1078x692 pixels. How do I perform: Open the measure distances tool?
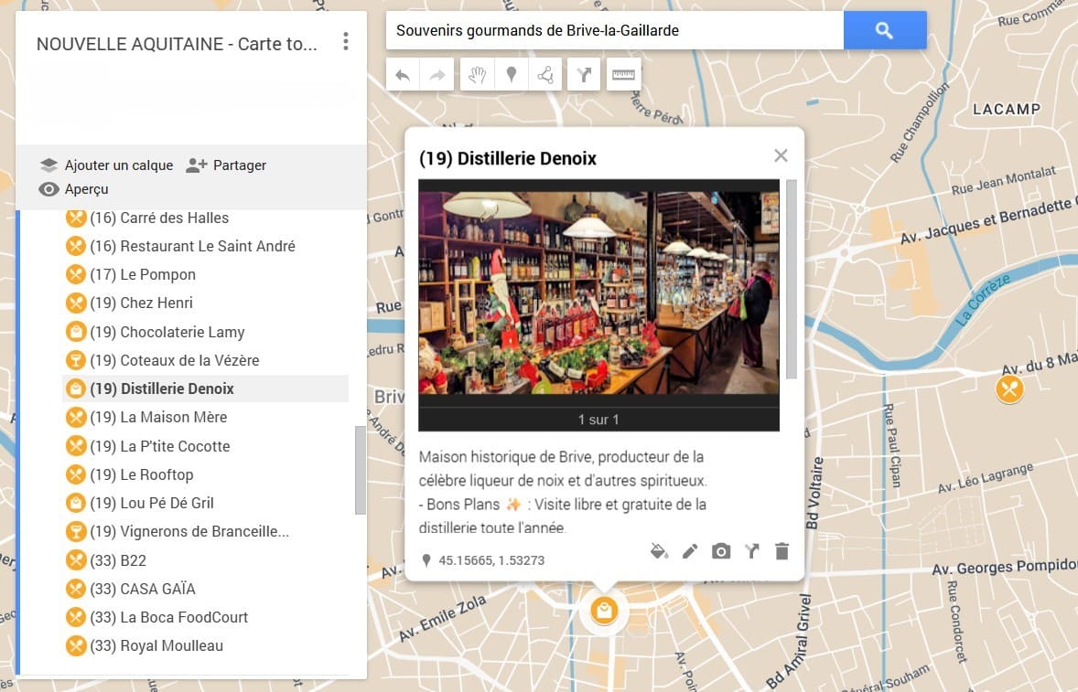(x=623, y=74)
